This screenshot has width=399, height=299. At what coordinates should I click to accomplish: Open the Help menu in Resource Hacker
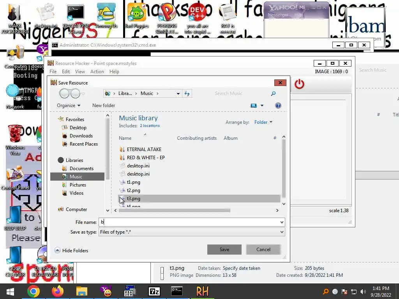[114, 72]
